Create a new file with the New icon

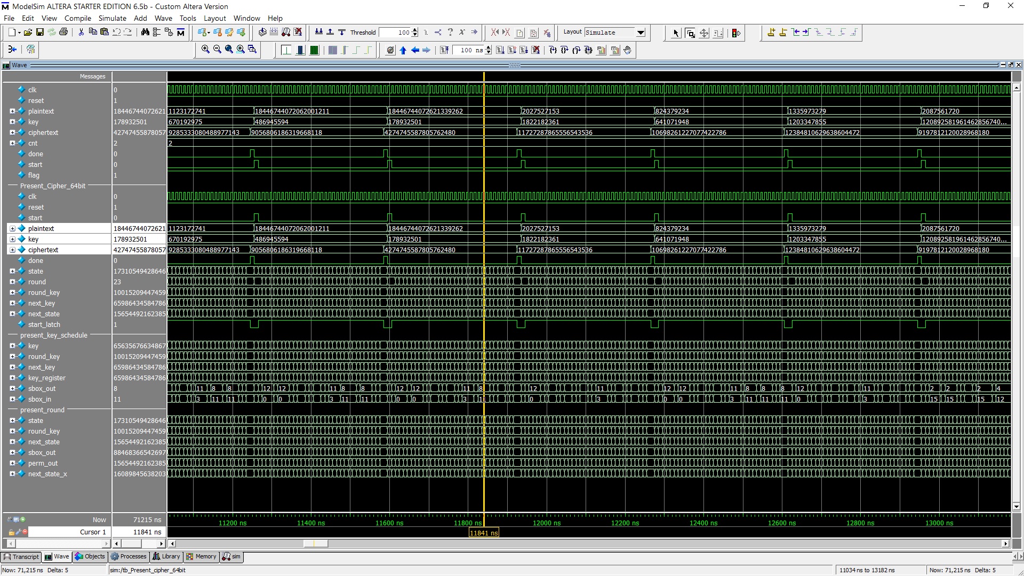coord(12,33)
